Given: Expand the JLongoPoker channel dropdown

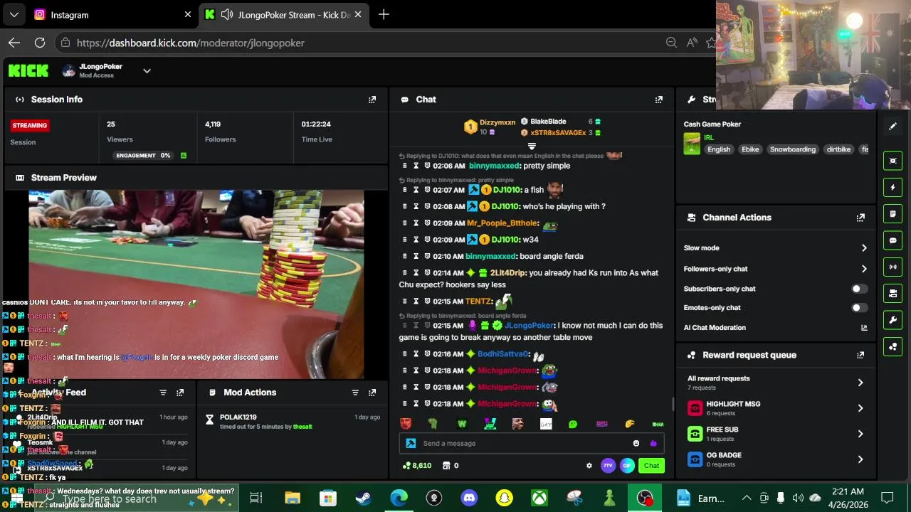Looking at the screenshot, I should 147,70.
